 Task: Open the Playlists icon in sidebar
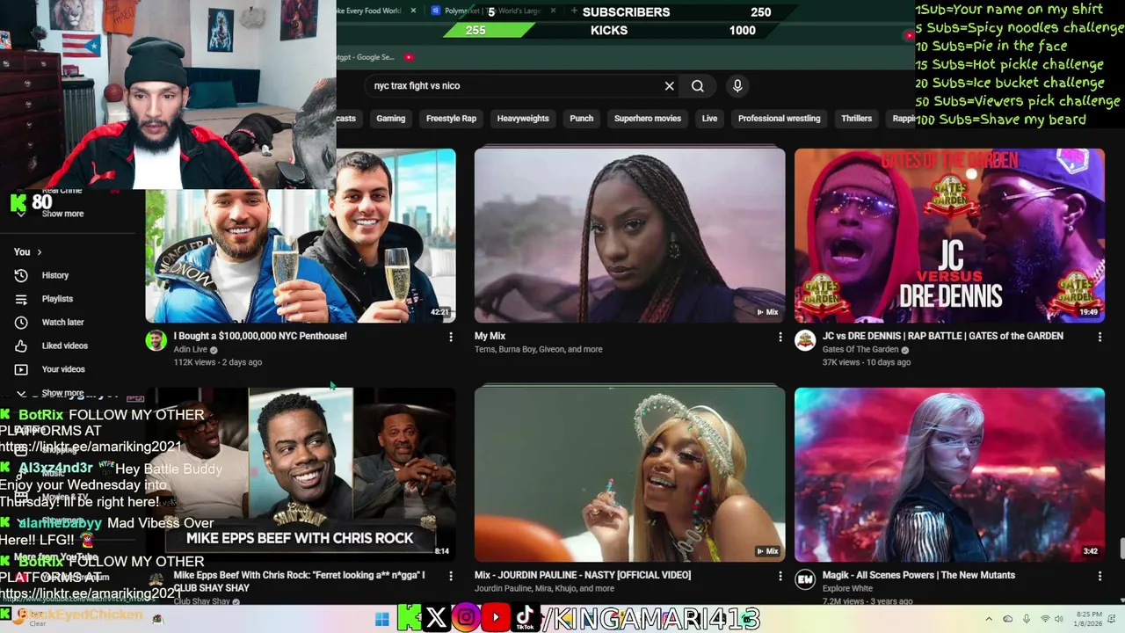(x=21, y=299)
